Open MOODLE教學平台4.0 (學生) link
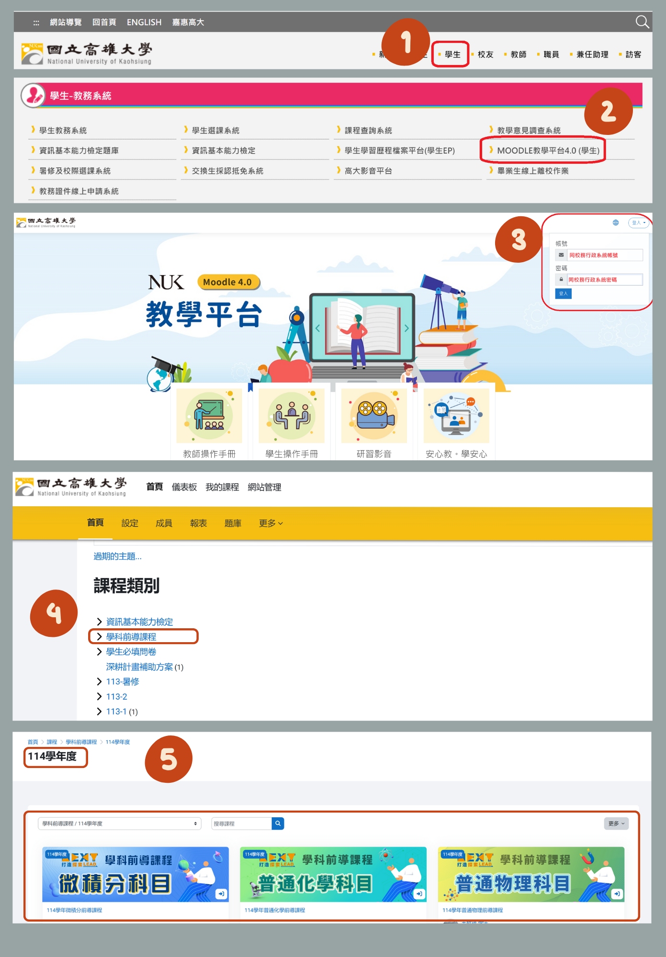This screenshot has width=666, height=957. 548,150
